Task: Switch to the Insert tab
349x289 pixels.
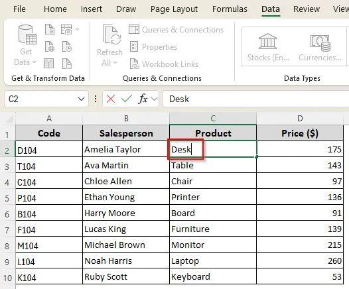Action: coord(92,9)
